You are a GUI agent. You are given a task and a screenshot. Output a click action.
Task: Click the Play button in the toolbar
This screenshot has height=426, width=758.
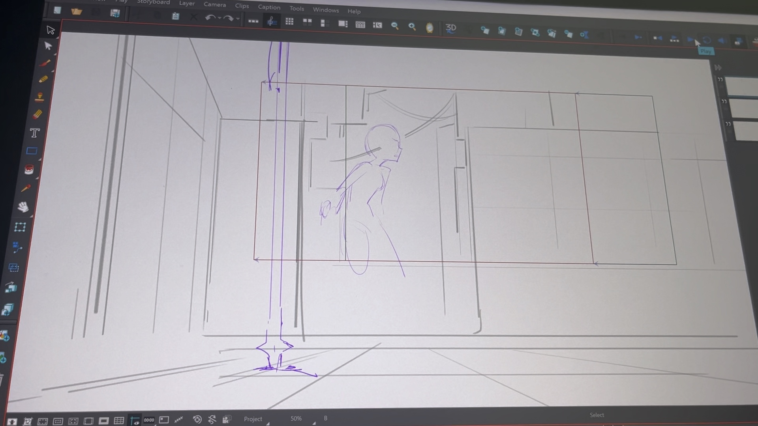(x=691, y=39)
